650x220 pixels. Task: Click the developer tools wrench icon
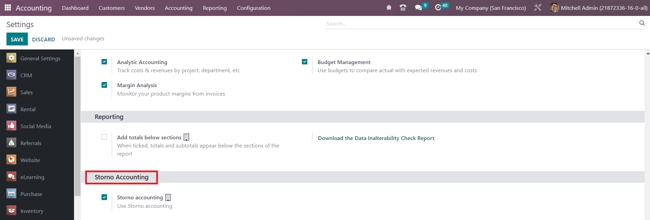coord(537,7)
